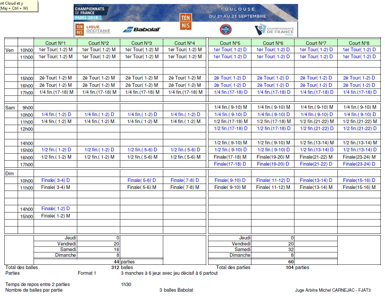Click the Sam day label cell

pyautogui.click(x=11, y=108)
